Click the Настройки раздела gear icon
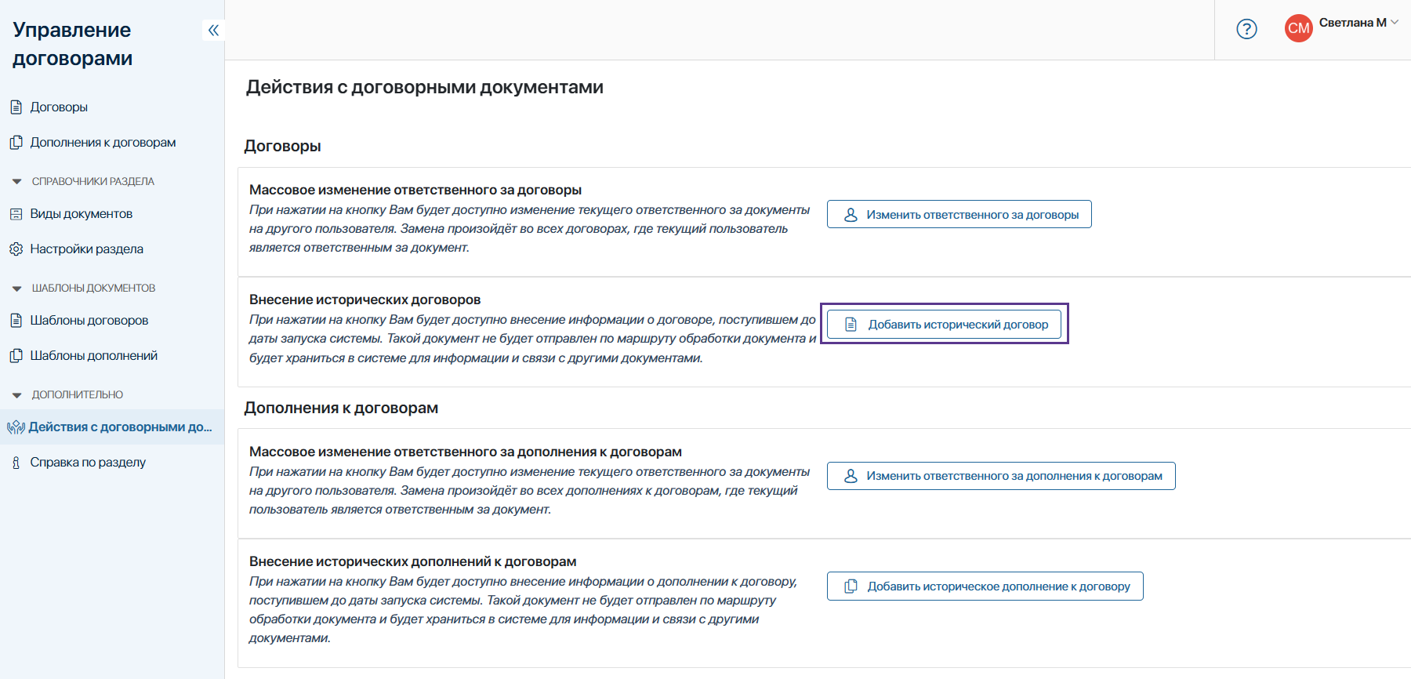This screenshot has height=679, width=1411. (x=16, y=249)
